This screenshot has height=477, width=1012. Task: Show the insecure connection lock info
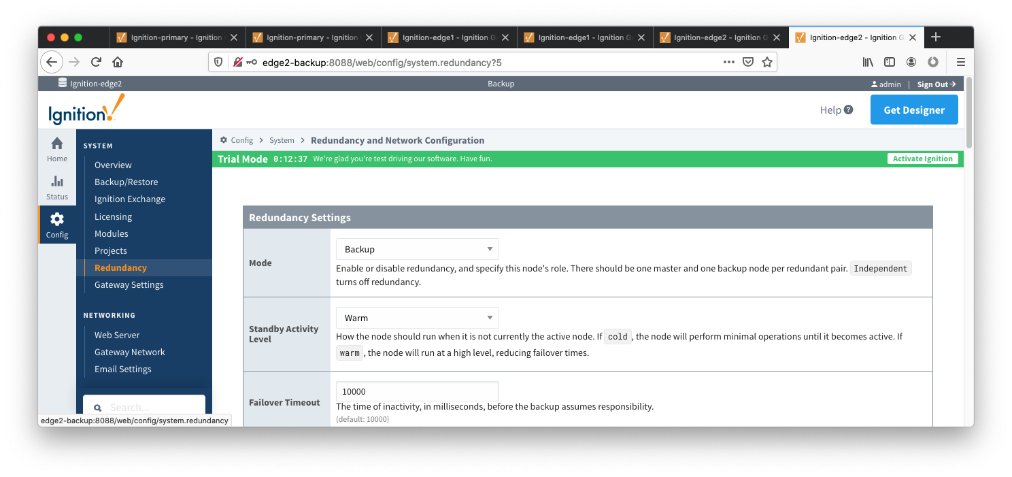[237, 62]
